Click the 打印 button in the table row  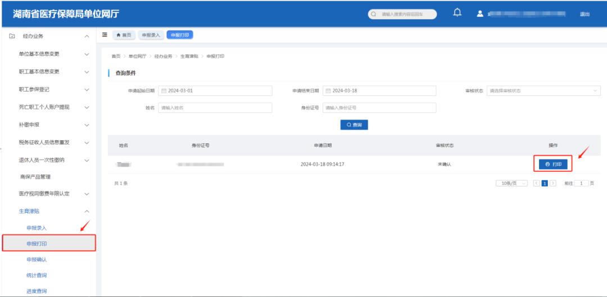(x=552, y=165)
